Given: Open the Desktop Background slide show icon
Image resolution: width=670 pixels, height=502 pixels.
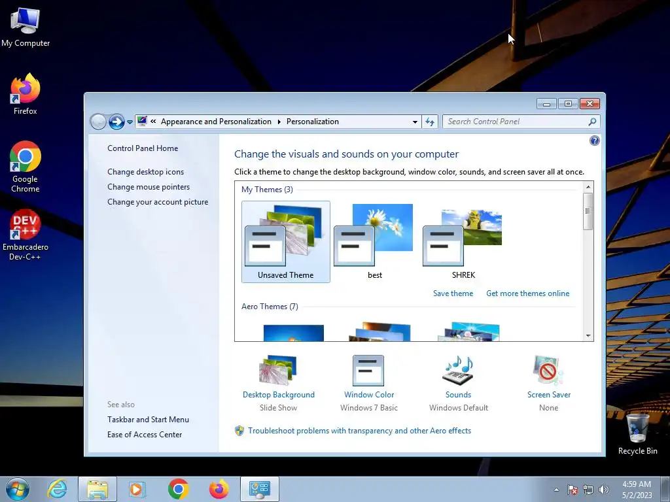Looking at the screenshot, I should coord(277,370).
